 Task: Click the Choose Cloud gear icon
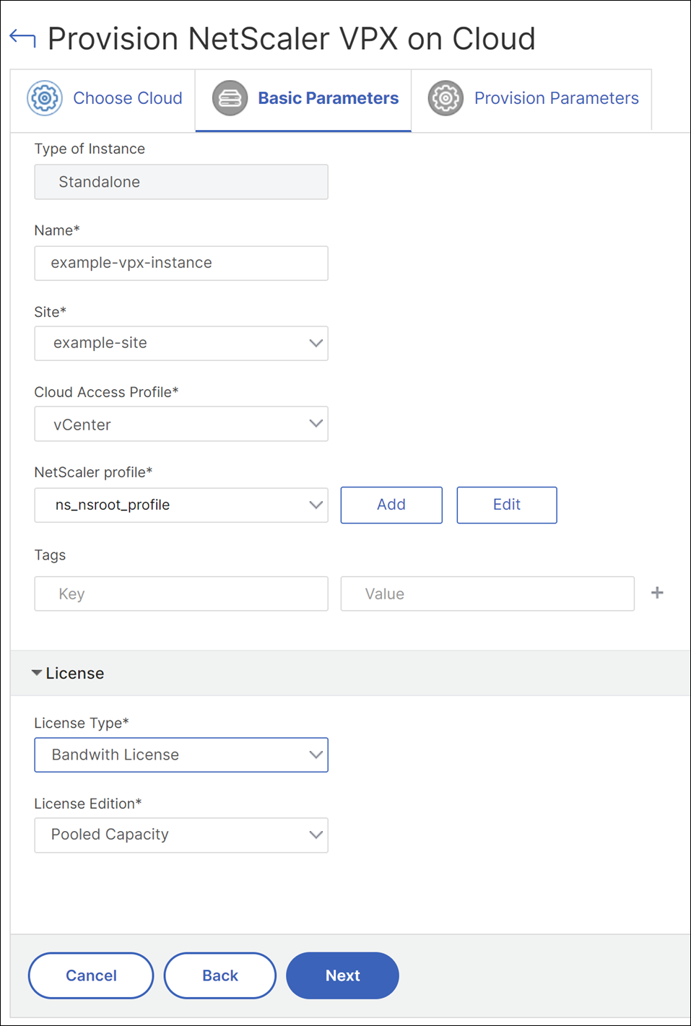coord(45,98)
